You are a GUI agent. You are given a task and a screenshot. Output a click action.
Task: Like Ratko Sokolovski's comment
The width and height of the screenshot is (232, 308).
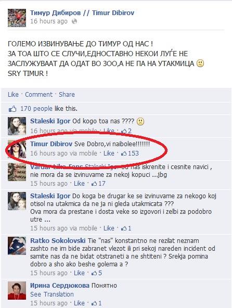click(x=79, y=273)
